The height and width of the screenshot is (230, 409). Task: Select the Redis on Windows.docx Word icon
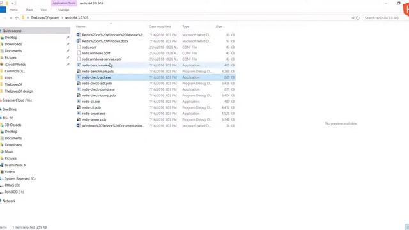[79, 41]
